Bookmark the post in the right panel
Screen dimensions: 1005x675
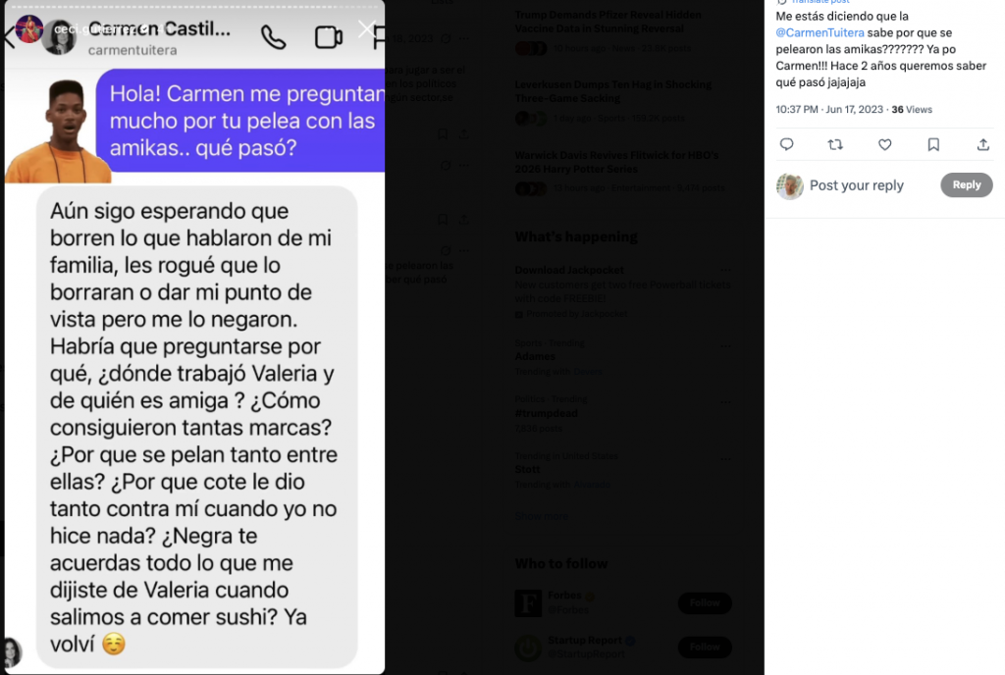click(933, 145)
